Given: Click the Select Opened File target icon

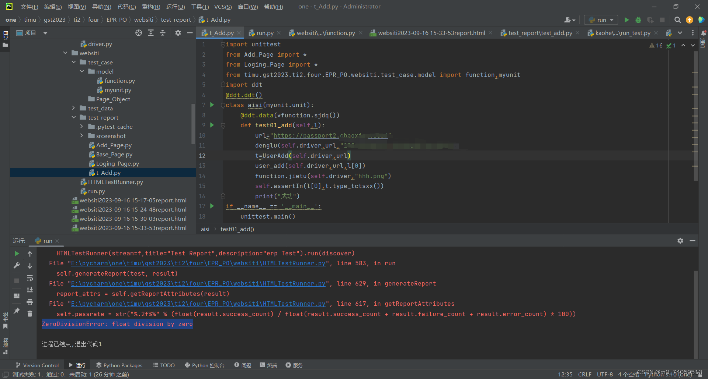Looking at the screenshot, I should coord(139,33).
